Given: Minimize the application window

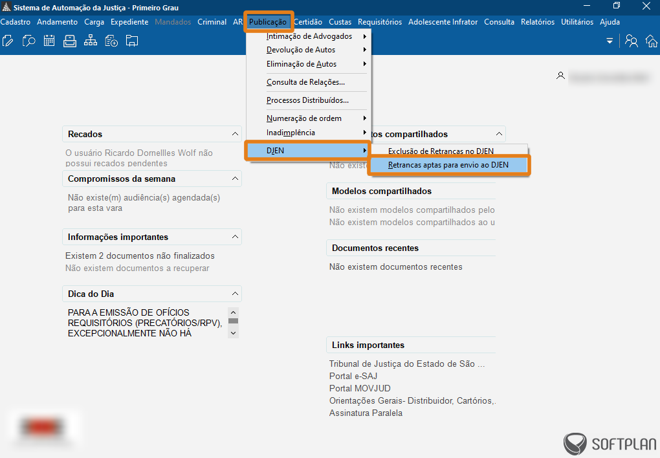Looking at the screenshot, I should [x=587, y=6].
